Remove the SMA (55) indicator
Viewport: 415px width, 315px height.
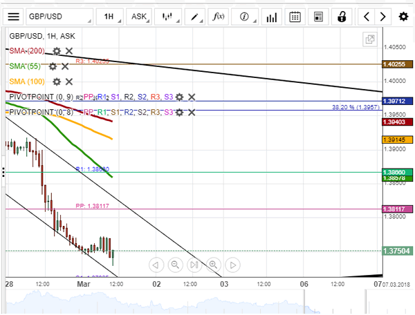(x=65, y=66)
